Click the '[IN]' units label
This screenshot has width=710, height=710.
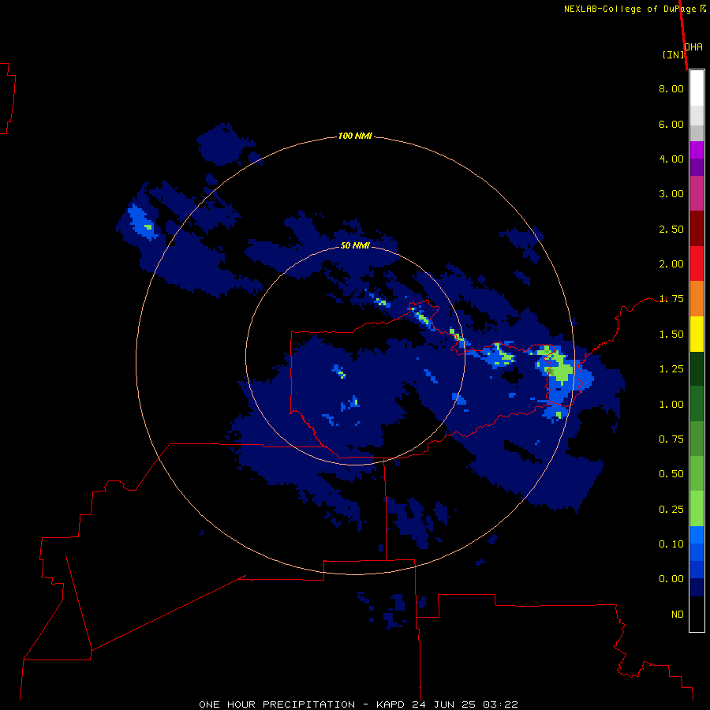click(x=674, y=54)
